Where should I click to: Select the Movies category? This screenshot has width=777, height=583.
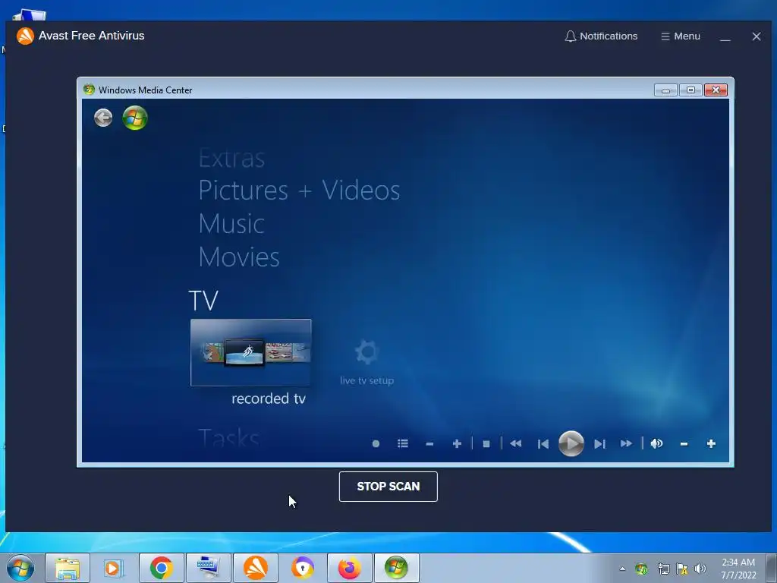pyautogui.click(x=239, y=257)
